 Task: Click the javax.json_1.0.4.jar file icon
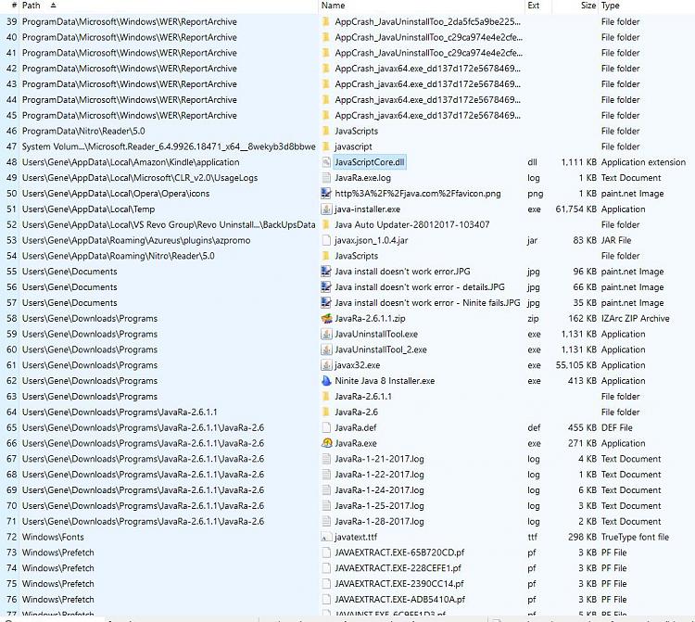click(326, 240)
